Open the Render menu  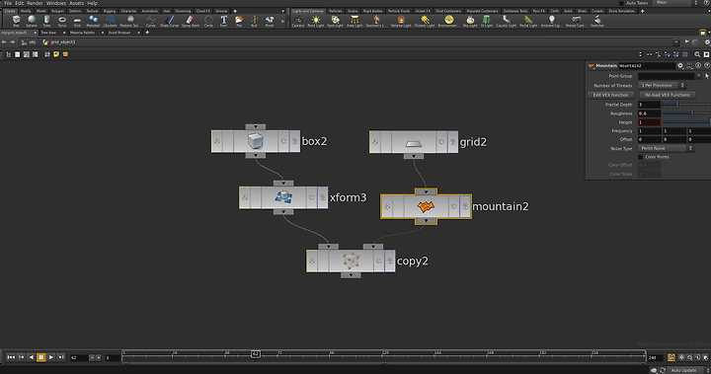(x=35, y=3)
